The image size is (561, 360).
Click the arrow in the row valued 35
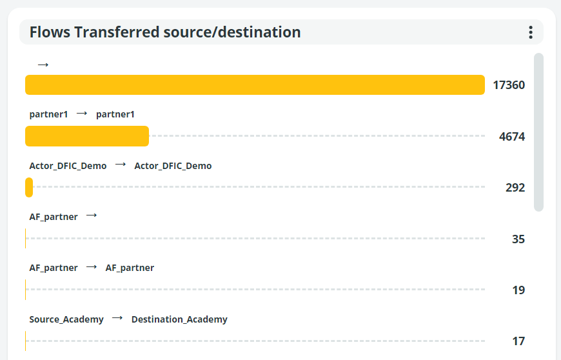pyautogui.click(x=92, y=216)
